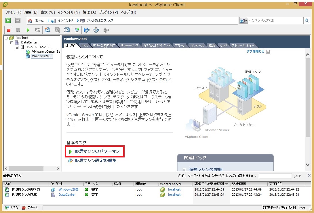Click the magnifier search button

point(307,20)
